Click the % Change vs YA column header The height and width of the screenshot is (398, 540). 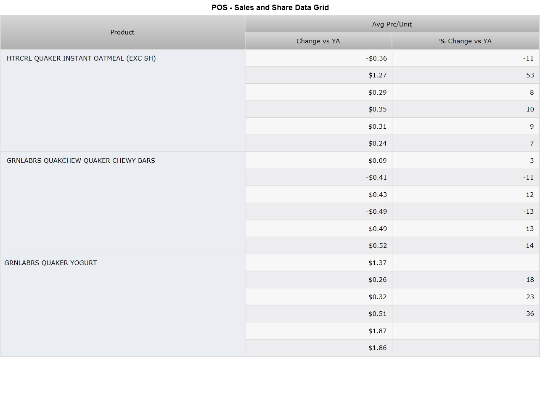(466, 41)
